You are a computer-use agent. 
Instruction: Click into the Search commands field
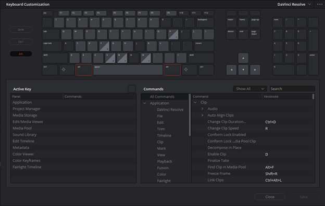(292, 89)
